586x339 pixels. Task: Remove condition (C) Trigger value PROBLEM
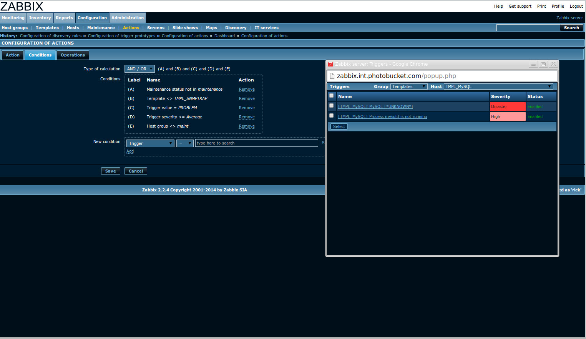click(x=247, y=108)
